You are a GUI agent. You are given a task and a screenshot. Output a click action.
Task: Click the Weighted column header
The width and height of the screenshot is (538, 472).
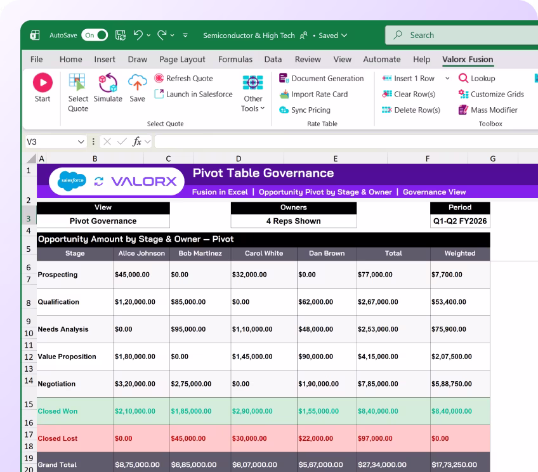[x=460, y=253]
